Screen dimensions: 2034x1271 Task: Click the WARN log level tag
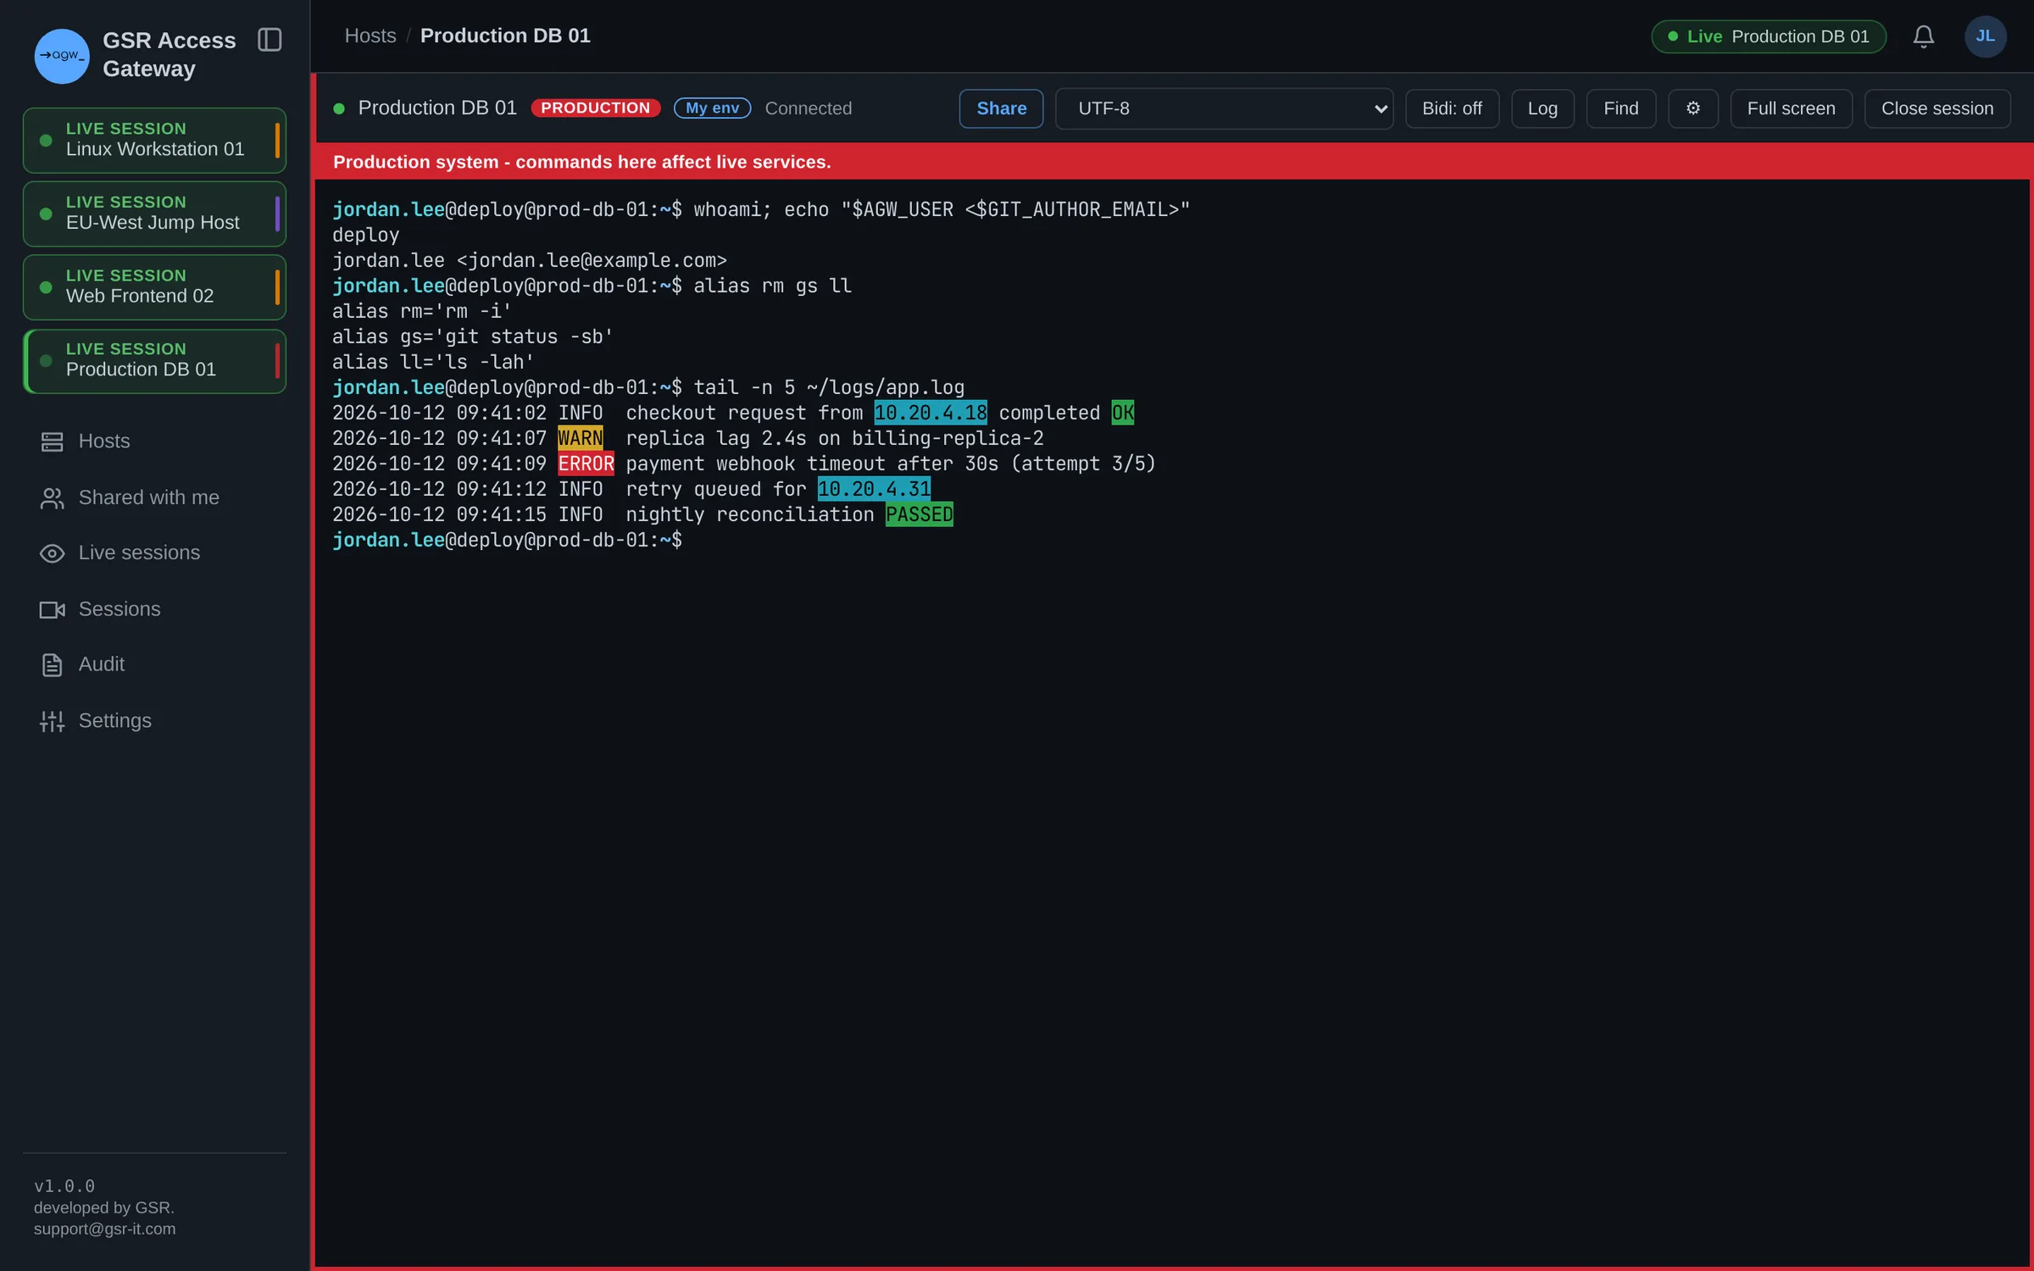point(580,438)
